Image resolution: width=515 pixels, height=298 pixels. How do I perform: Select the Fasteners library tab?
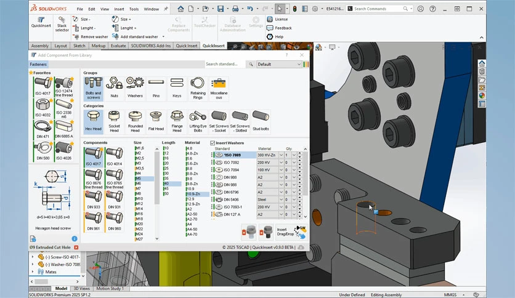[38, 64]
